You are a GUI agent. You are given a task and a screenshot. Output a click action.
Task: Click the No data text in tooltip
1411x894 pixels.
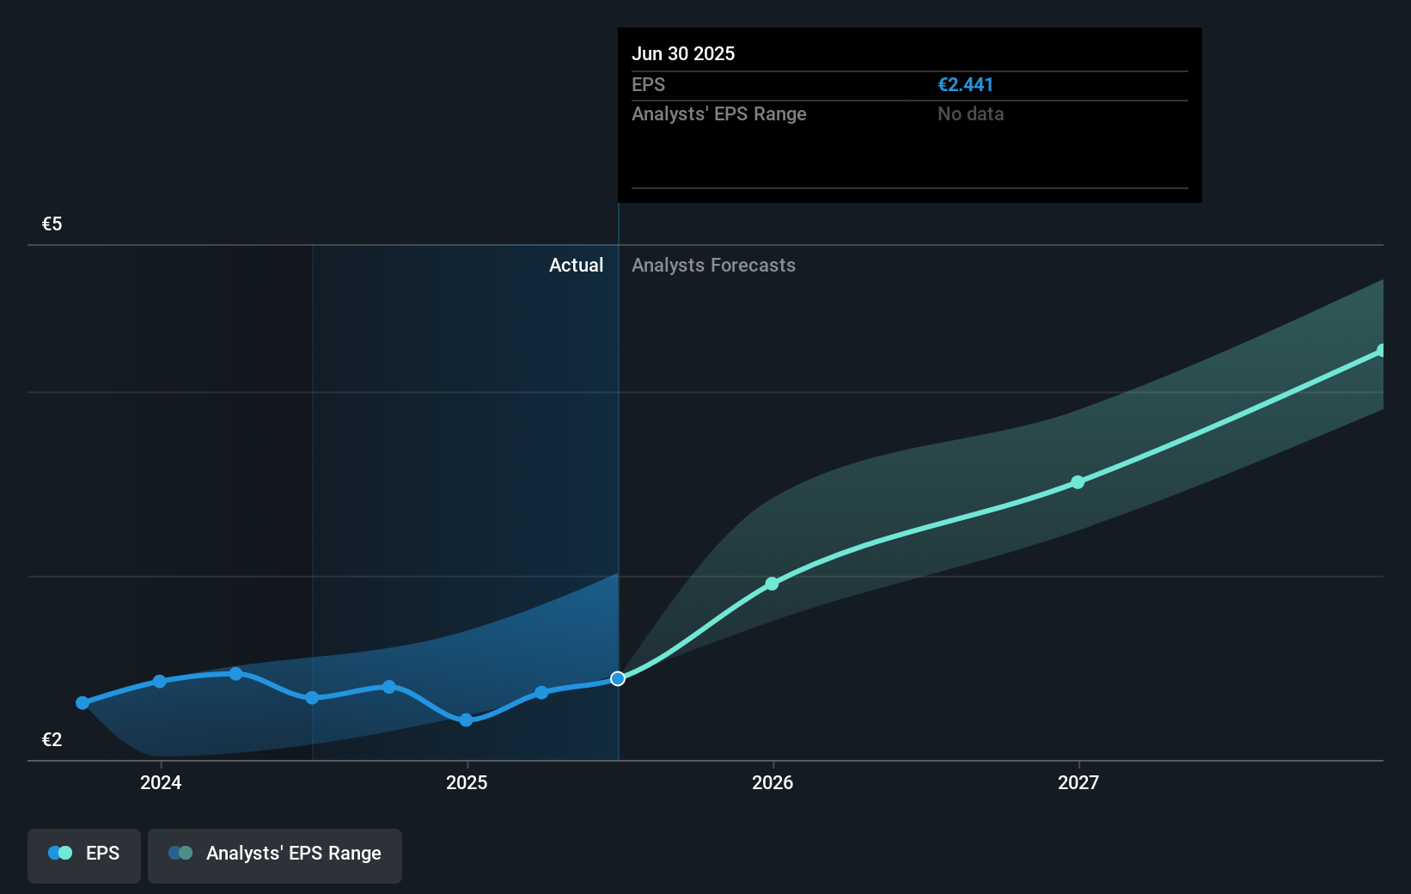[970, 113]
